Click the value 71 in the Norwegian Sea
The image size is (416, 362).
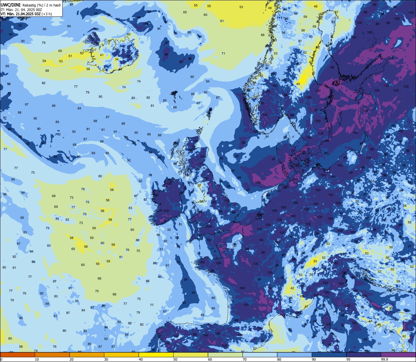click(223, 54)
